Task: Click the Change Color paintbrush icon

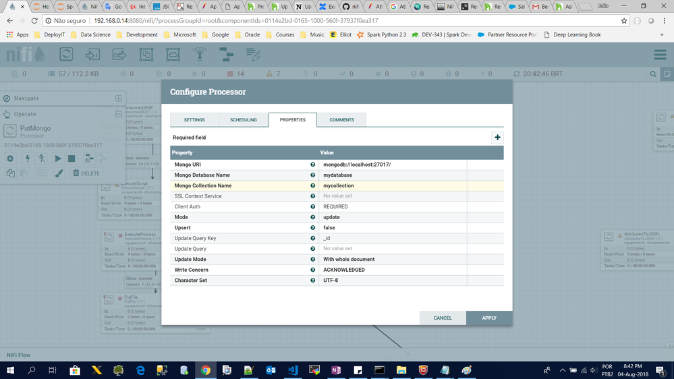Action: tap(59, 173)
